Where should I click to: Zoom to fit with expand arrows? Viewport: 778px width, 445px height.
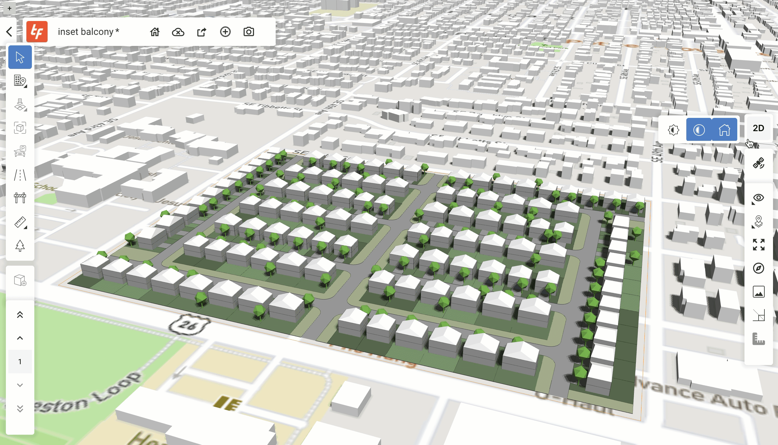758,245
